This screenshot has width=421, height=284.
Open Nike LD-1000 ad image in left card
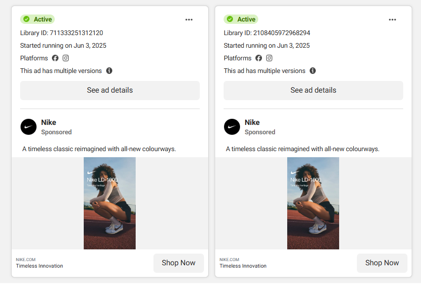pos(109,203)
